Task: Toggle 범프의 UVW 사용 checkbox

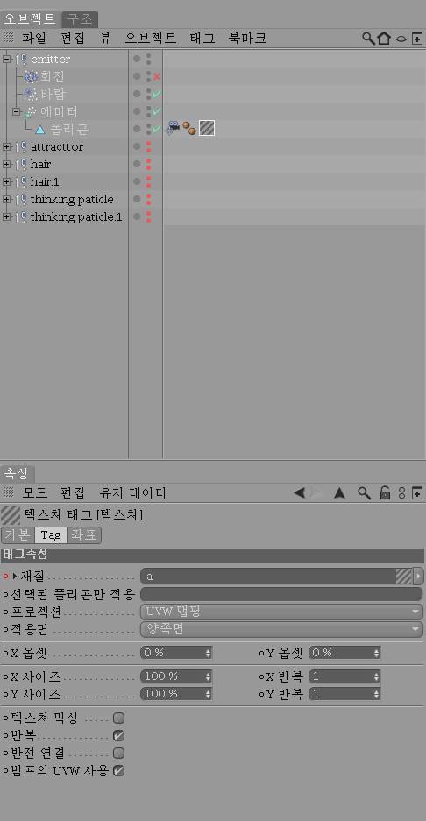Action: tap(119, 771)
